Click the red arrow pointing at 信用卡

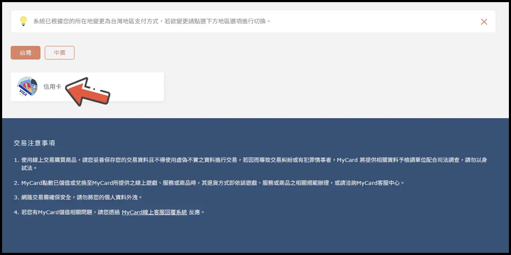pyautogui.click(x=89, y=91)
